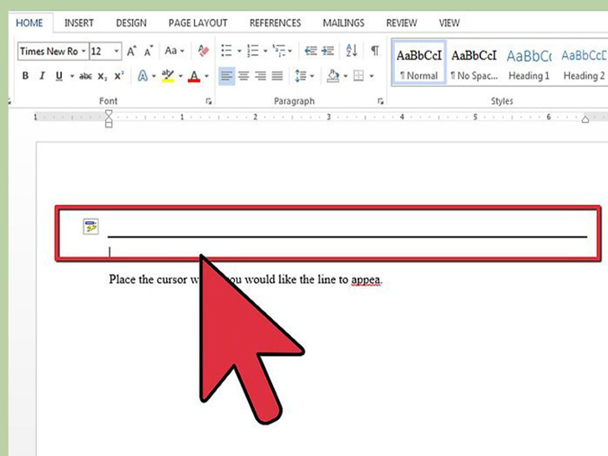Select Align Right
Screen dimensions: 608x456
click(261, 76)
